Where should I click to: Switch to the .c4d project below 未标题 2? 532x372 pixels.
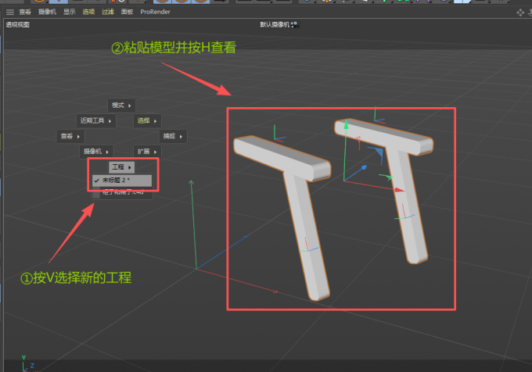[x=121, y=191]
